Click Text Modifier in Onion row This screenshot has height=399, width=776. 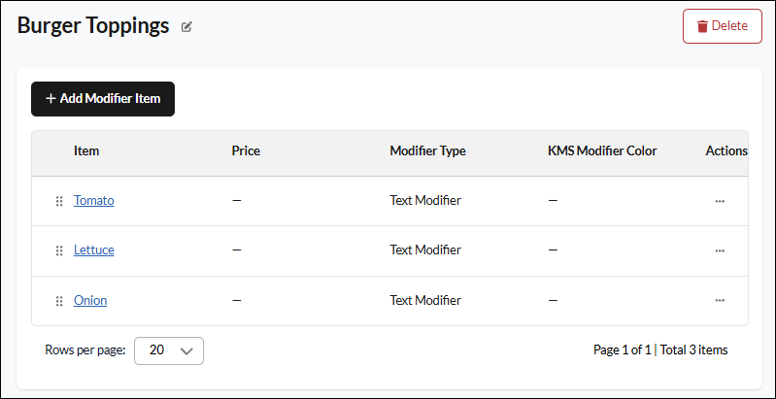pyautogui.click(x=425, y=300)
